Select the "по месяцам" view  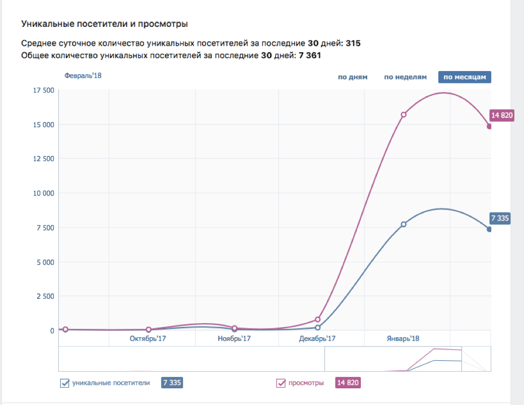[465, 77]
